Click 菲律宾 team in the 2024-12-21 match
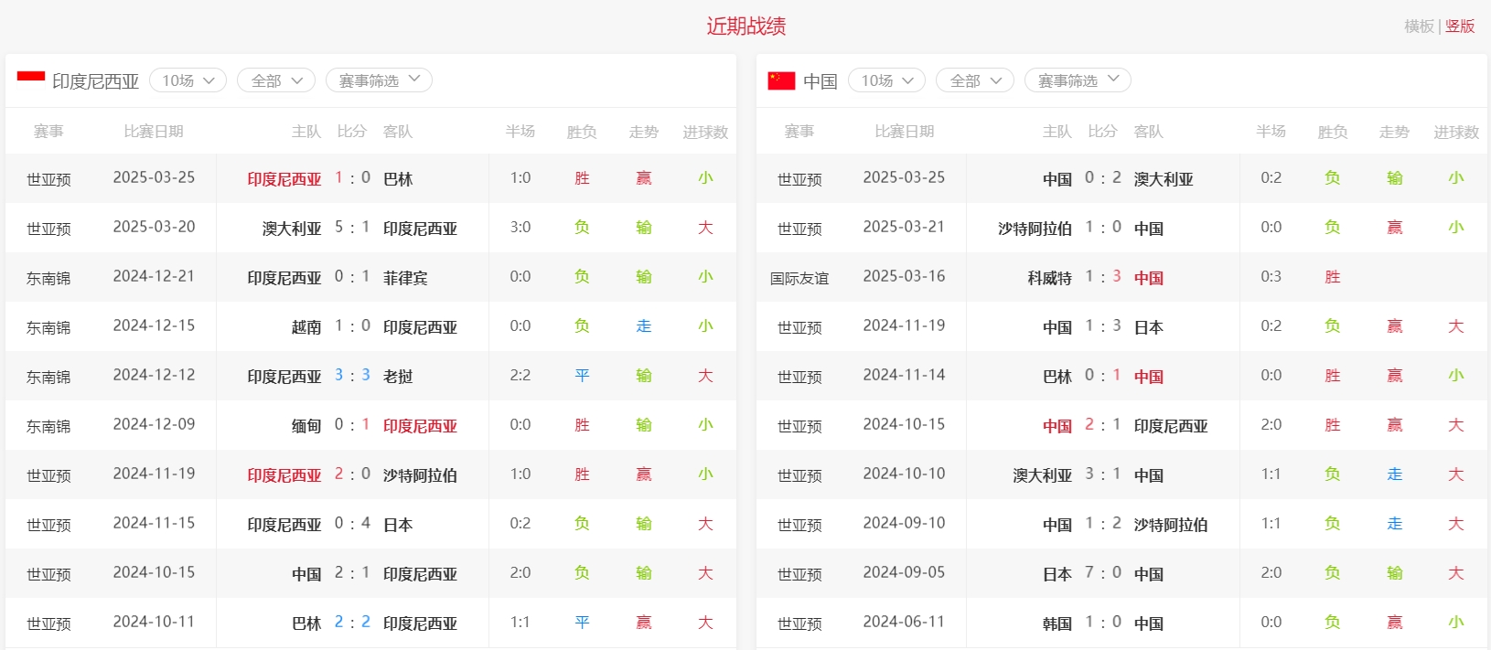Viewport: 1491px width, 650px height. pyautogui.click(x=405, y=278)
